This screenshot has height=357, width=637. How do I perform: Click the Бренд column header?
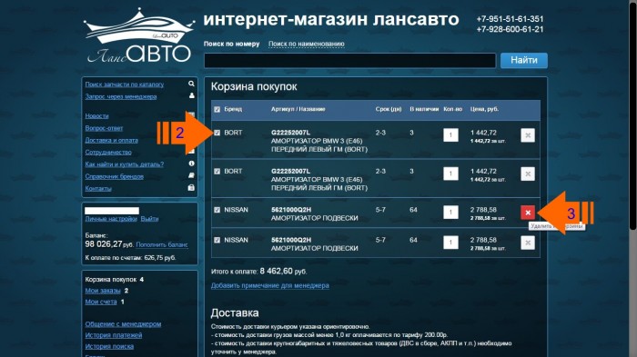coord(233,109)
